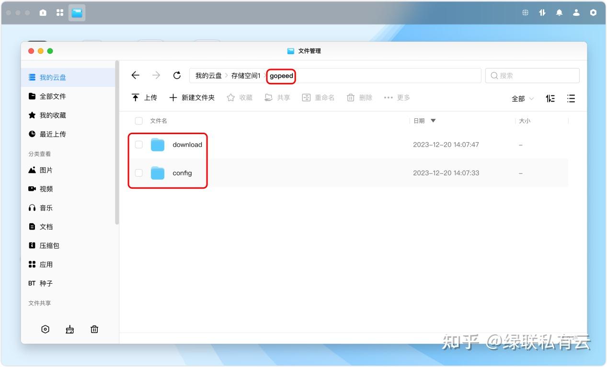
Task: Click inside the 搜索 search field
Action: pos(532,75)
